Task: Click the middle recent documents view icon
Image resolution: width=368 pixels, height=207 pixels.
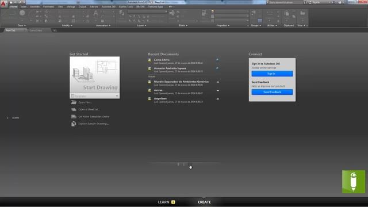Action: click(184, 164)
